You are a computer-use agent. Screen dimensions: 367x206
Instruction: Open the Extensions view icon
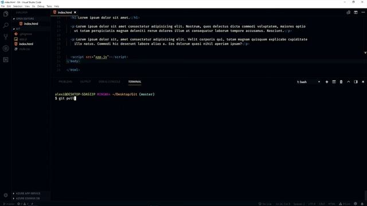point(6,60)
